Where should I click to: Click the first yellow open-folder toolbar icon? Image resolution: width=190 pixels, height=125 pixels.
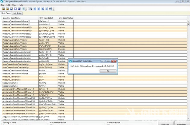click(x=3, y=9)
